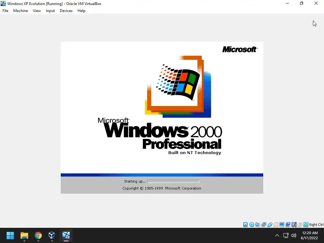This screenshot has height=243, width=324.
Task: Open the Windows Start button on taskbar
Action: point(10,235)
